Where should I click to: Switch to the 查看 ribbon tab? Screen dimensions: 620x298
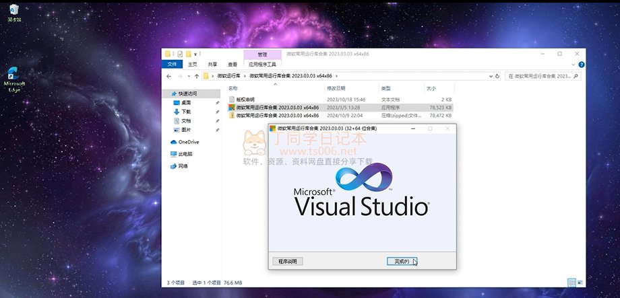click(232, 65)
